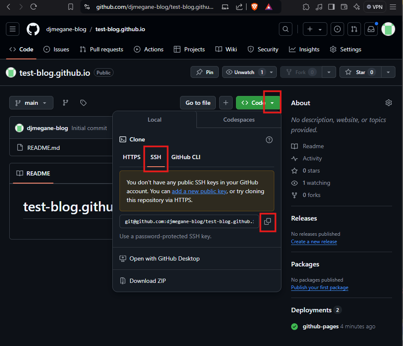Open the hamburger navigation menu

point(13,29)
